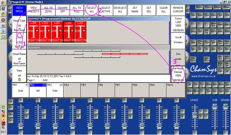
Task: Click the Scroll Window soft button
Action: (178, 41)
